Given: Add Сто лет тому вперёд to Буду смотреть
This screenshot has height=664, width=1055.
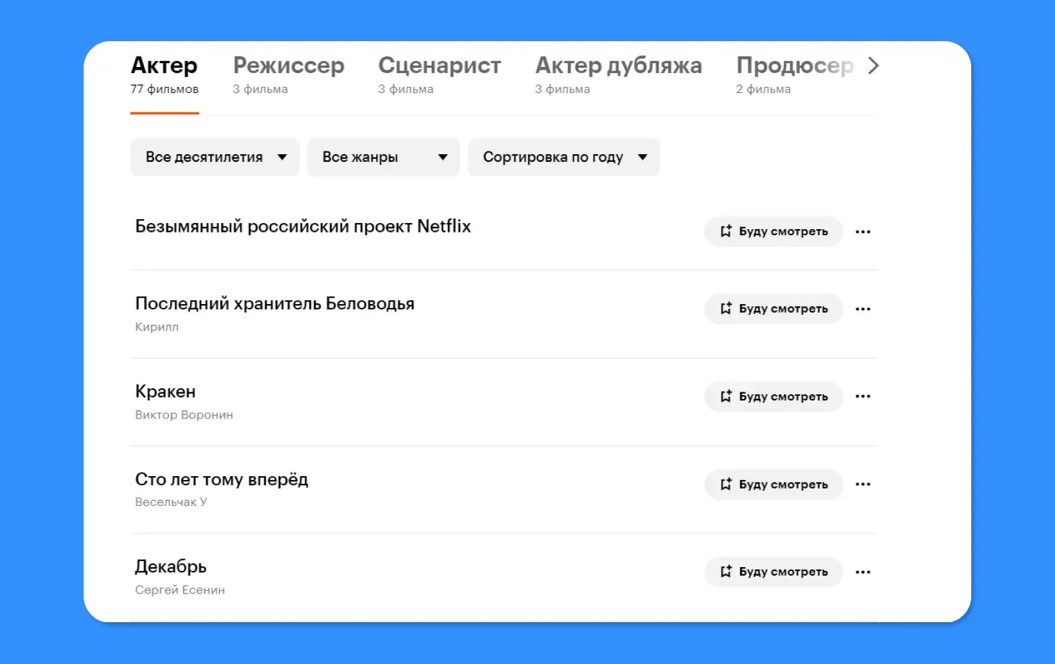Looking at the screenshot, I should coord(773,485).
